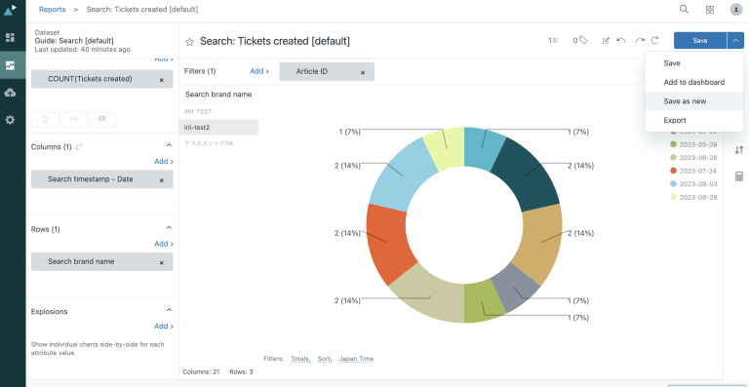This screenshot has width=749, height=387.
Task: Go to Reports breadcrumb link
Action: coord(52,9)
